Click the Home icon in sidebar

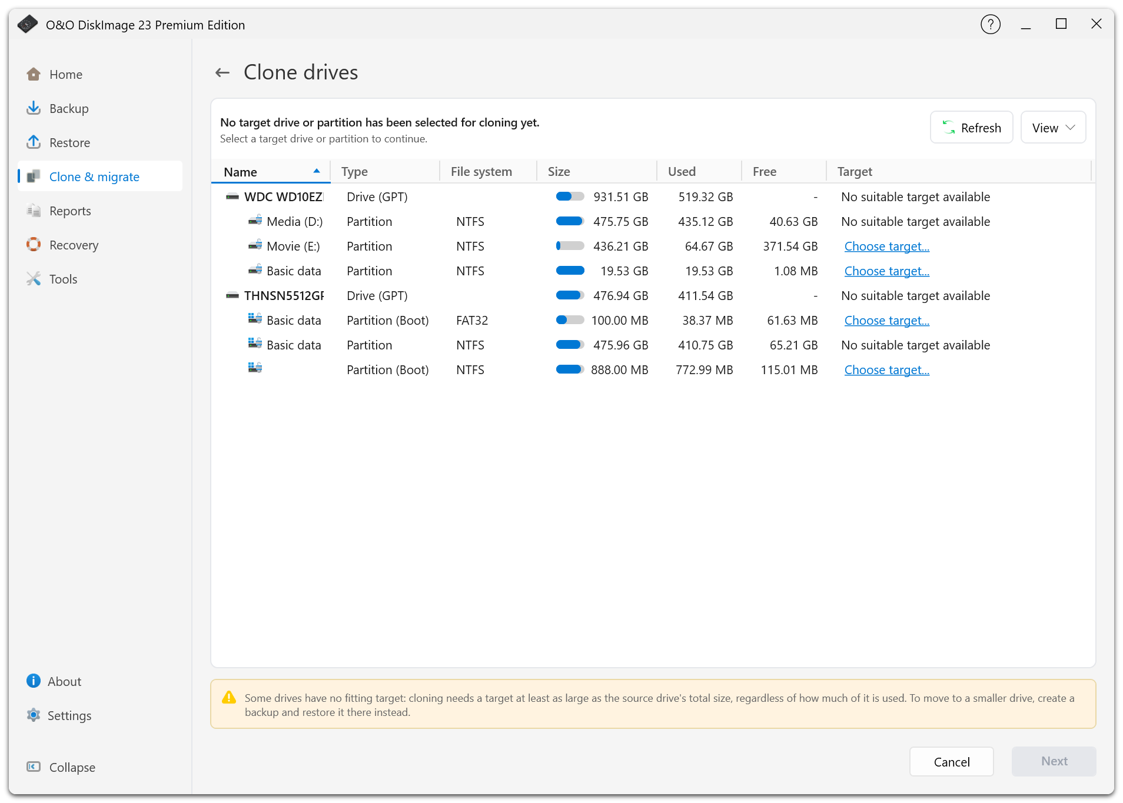tap(34, 74)
